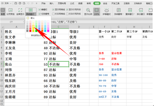The height and width of the screenshot is (106, 154).
Task: Select column G header
Action: 118,27
